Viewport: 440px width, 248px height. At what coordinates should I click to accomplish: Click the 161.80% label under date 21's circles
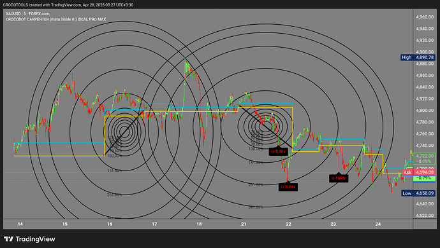[256, 162]
